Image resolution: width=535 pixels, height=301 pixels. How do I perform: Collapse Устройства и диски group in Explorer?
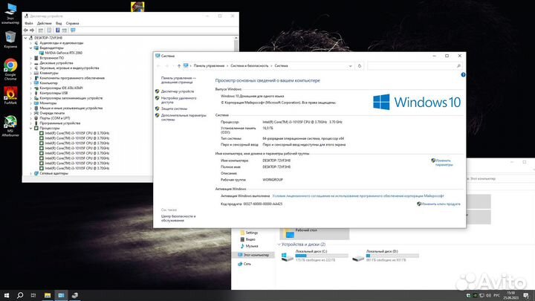tap(279, 245)
